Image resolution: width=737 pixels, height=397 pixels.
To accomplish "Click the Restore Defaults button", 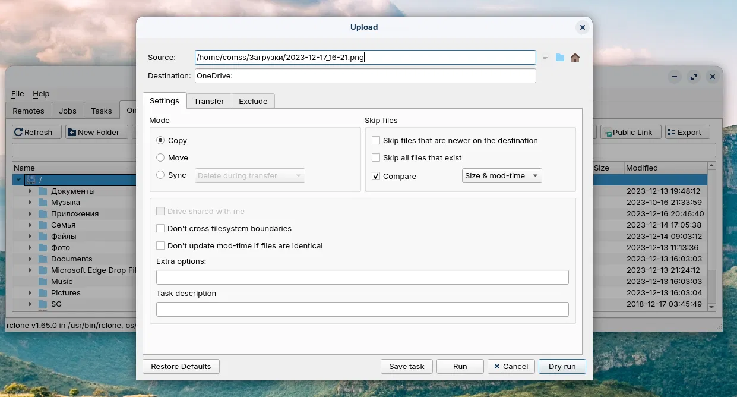I will 181,366.
